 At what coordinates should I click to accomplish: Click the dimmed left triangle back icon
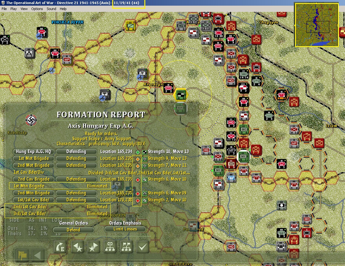pos(38,255)
